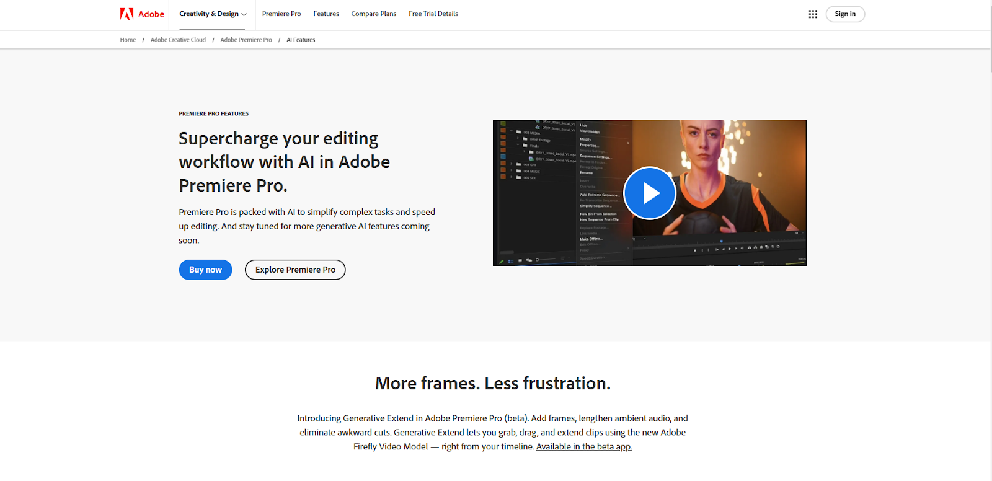Click the Sign in button

[x=845, y=14]
